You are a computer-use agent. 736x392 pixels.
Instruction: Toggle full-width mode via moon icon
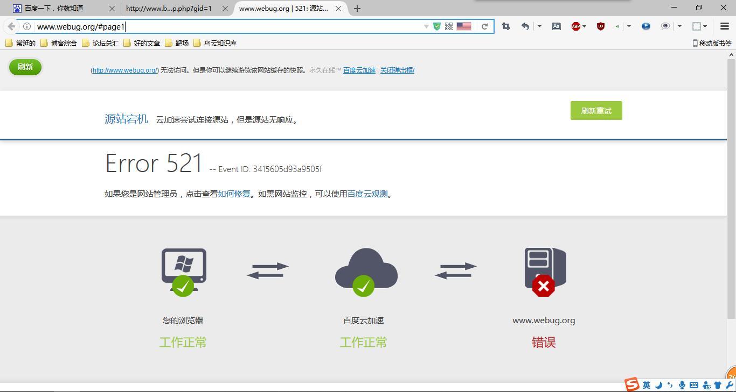coord(658,385)
